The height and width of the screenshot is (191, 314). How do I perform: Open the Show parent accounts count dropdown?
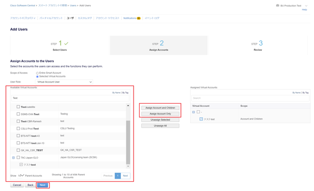tap(21, 176)
